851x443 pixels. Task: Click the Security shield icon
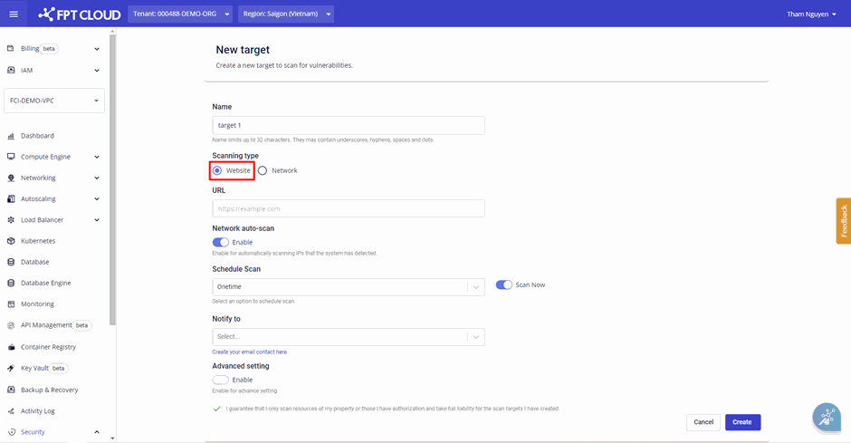click(10, 432)
